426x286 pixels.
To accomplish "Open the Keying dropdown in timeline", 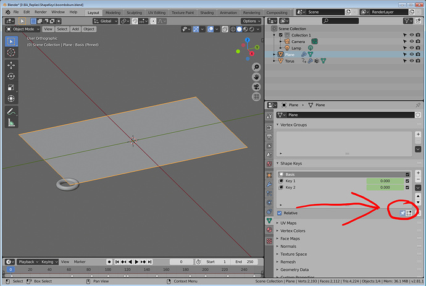I will pyautogui.click(x=49, y=262).
